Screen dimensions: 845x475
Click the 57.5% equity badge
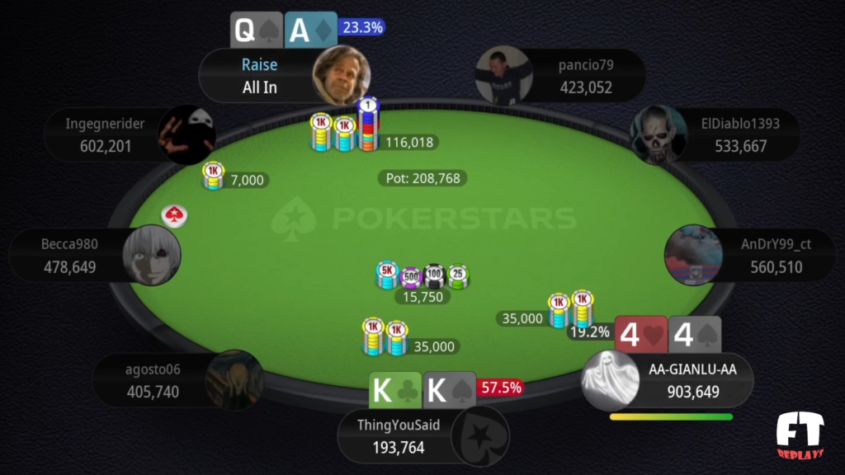click(x=500, y=388)
